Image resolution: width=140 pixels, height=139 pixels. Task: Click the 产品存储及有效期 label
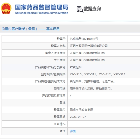tap(54, 96)
